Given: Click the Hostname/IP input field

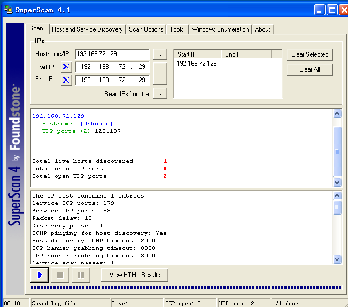Looking at the screenshot, I should pyautogui.click(x=112, y=54).
